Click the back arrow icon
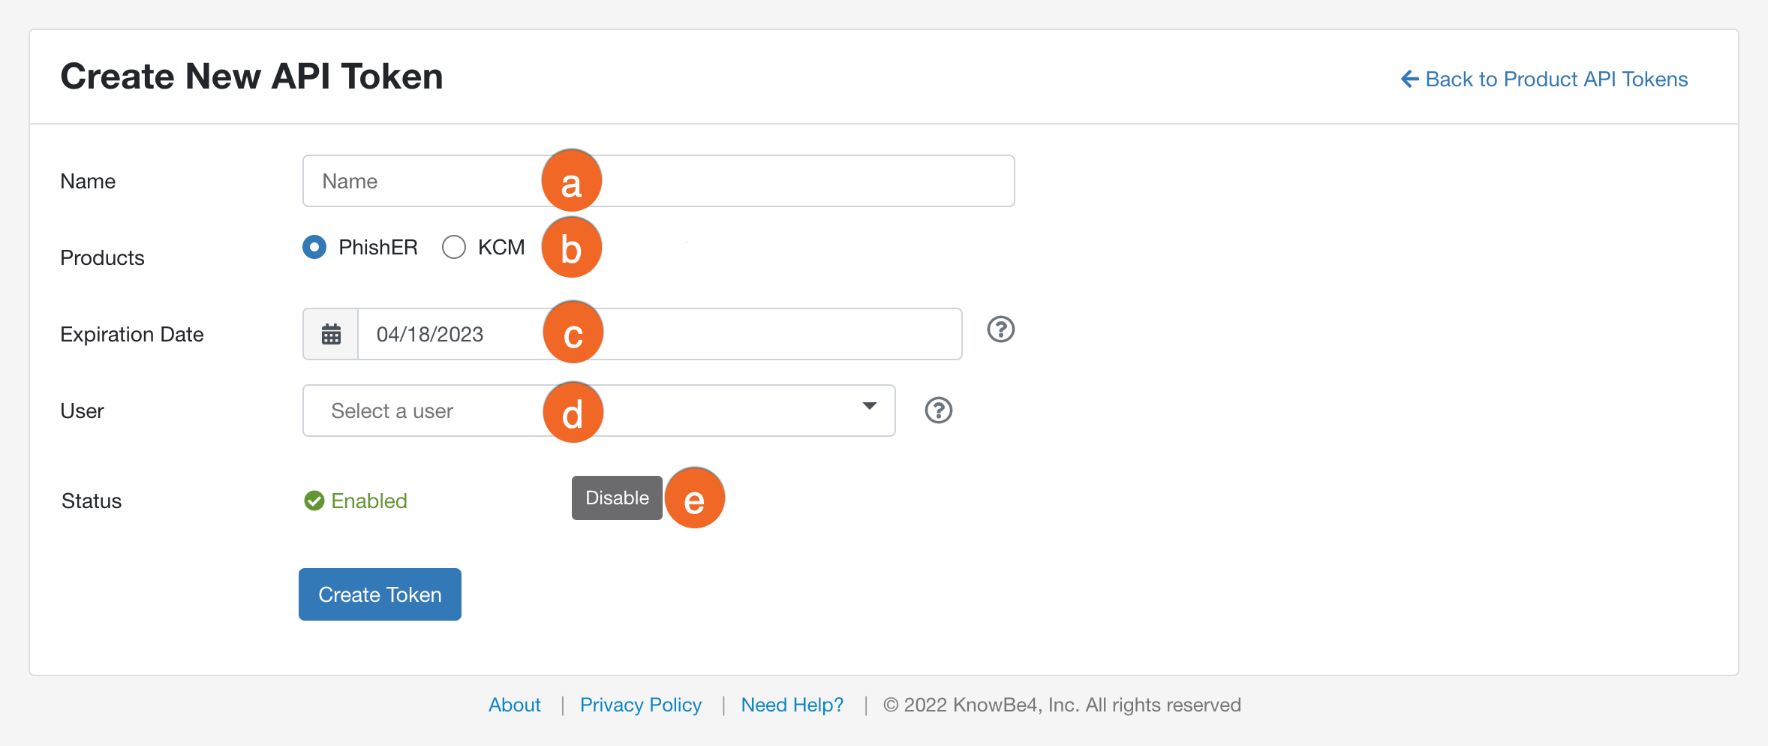Screen dimensions: 1768x746 [x=1409, y=78]
